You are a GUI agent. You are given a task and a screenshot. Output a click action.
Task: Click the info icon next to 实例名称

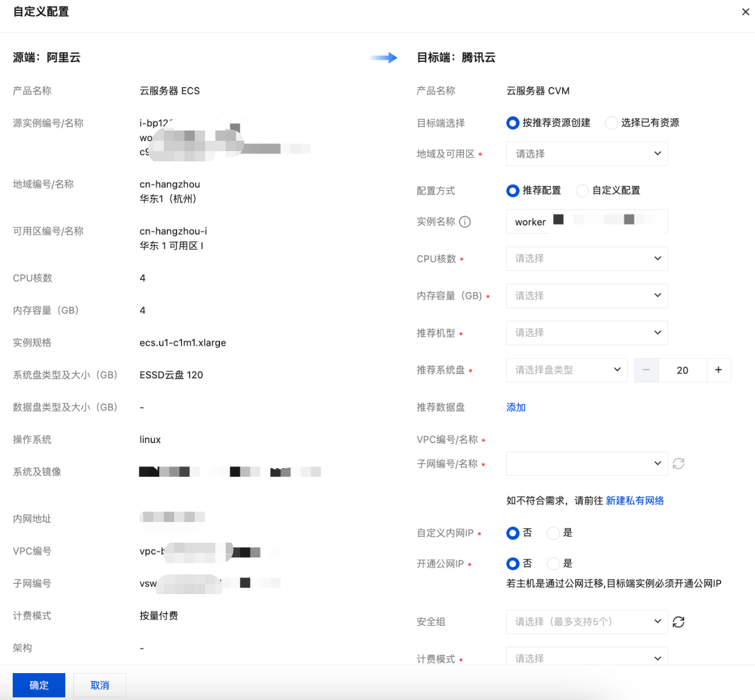(465, 222)
